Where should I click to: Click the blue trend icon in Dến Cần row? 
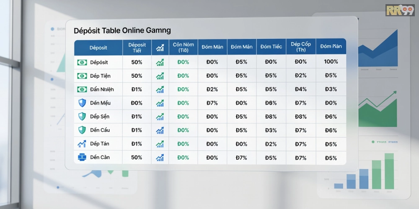(160, 158)
